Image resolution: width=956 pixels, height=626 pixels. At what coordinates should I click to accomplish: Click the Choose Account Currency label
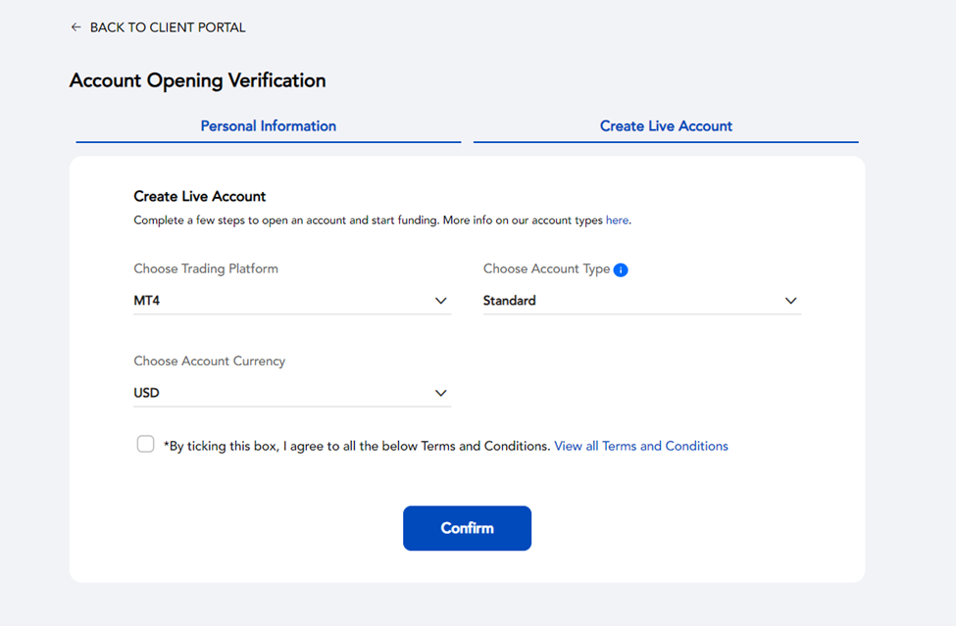coord(210,361)
